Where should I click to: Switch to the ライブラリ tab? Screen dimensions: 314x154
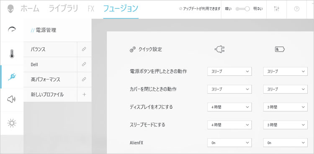pos(63,9)
